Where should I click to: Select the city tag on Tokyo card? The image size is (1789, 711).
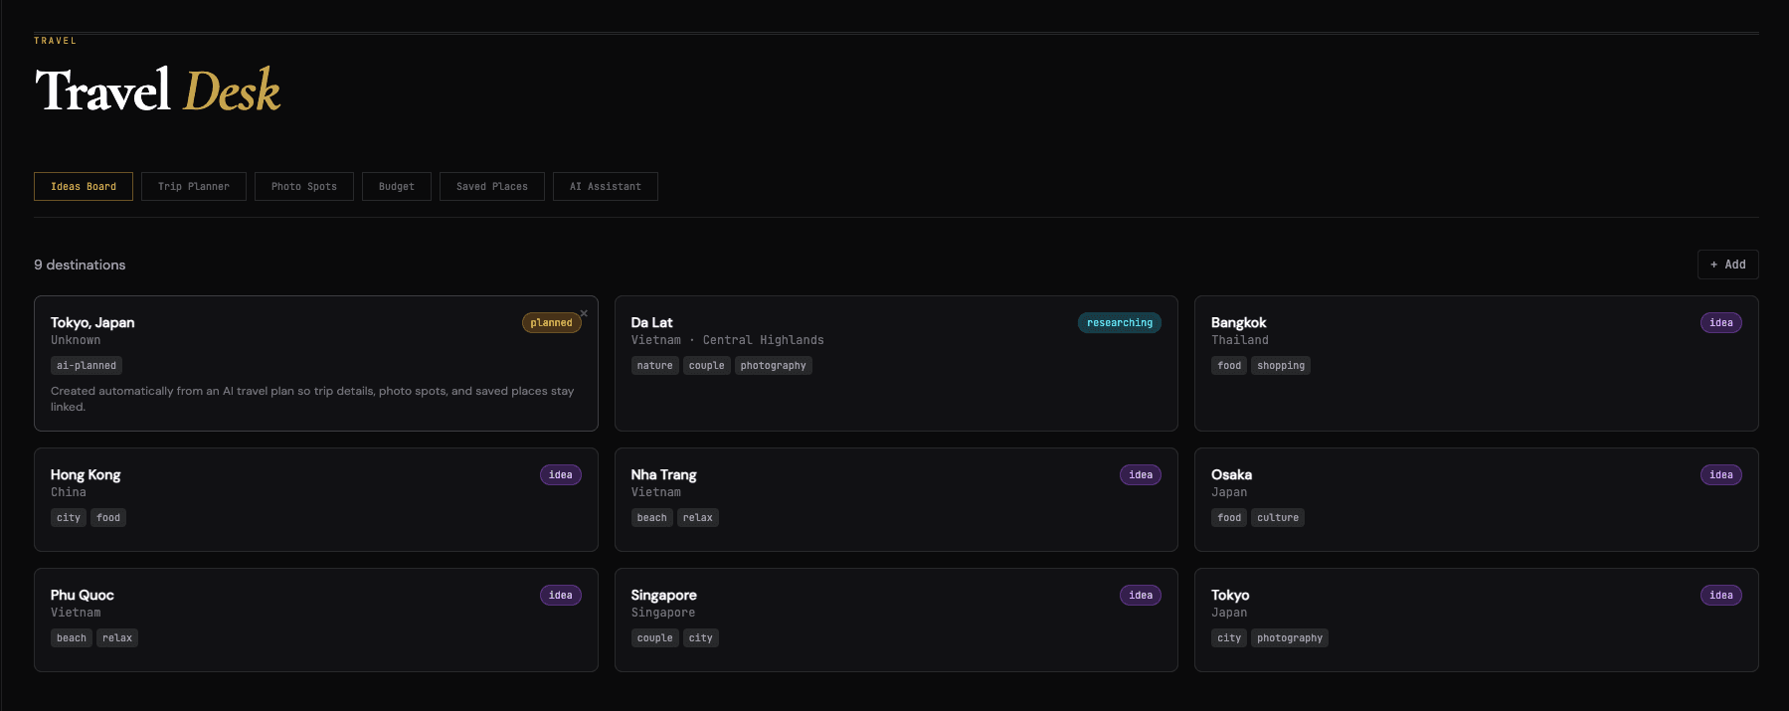click(1229, 637)
